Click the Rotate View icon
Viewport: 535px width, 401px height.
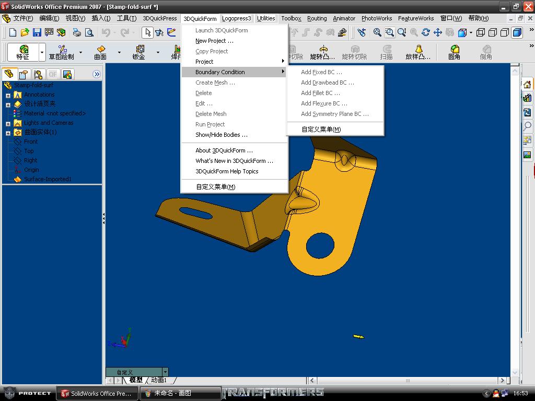tap(426, 32)
